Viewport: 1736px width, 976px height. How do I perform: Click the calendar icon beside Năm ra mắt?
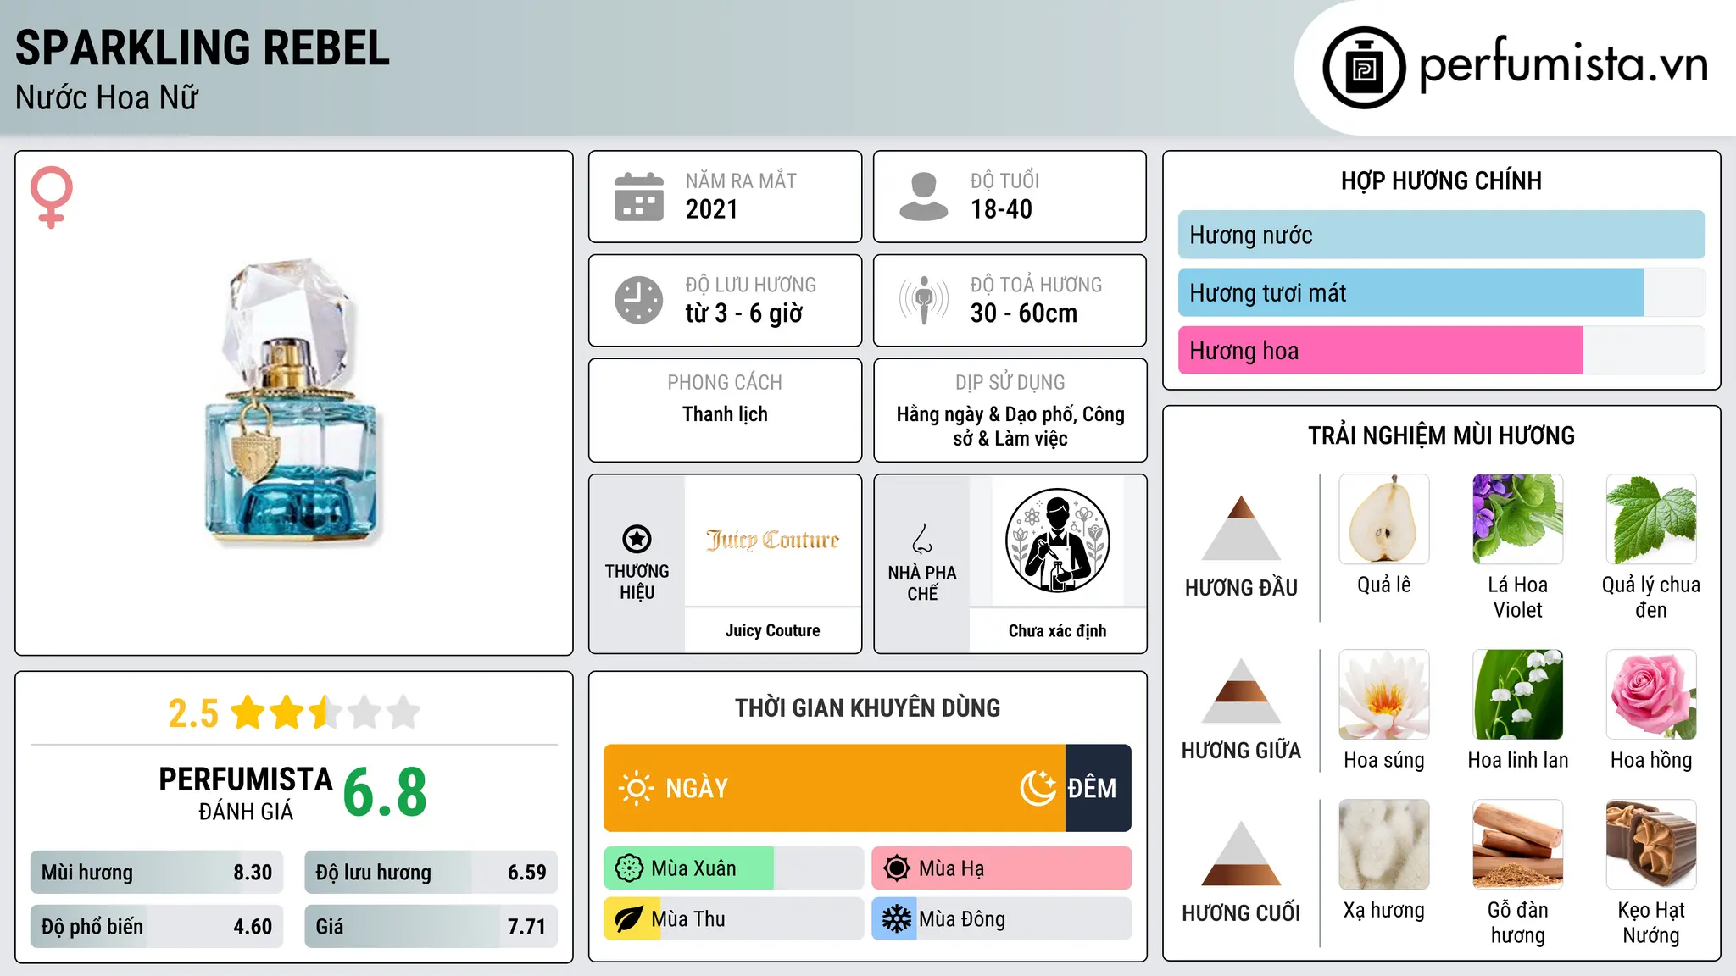tap(639, 197)
